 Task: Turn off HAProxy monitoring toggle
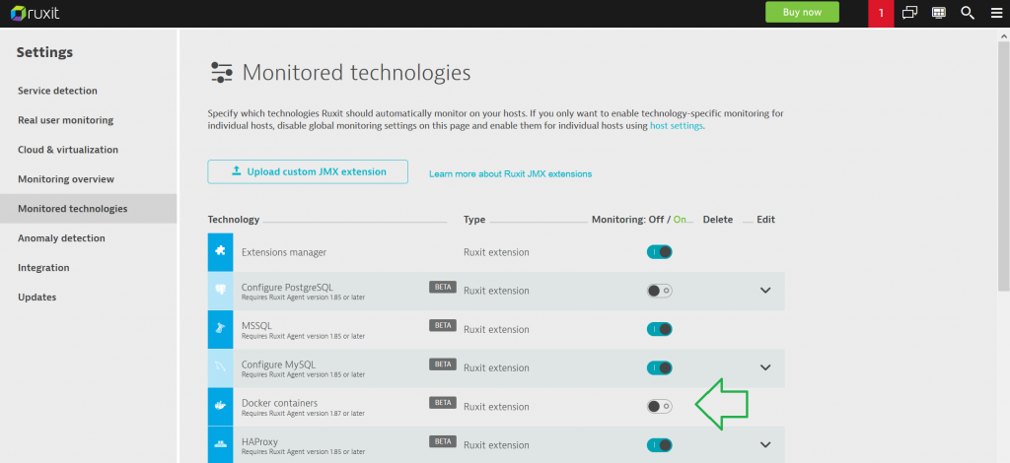click(x=660, y=445)
